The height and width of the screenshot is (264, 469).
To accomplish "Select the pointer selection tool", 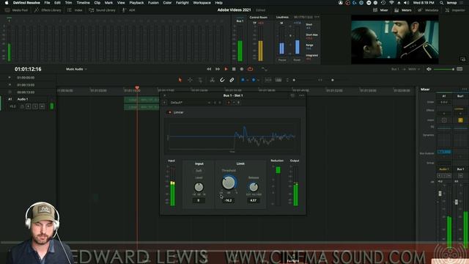I will pos(180,80).
